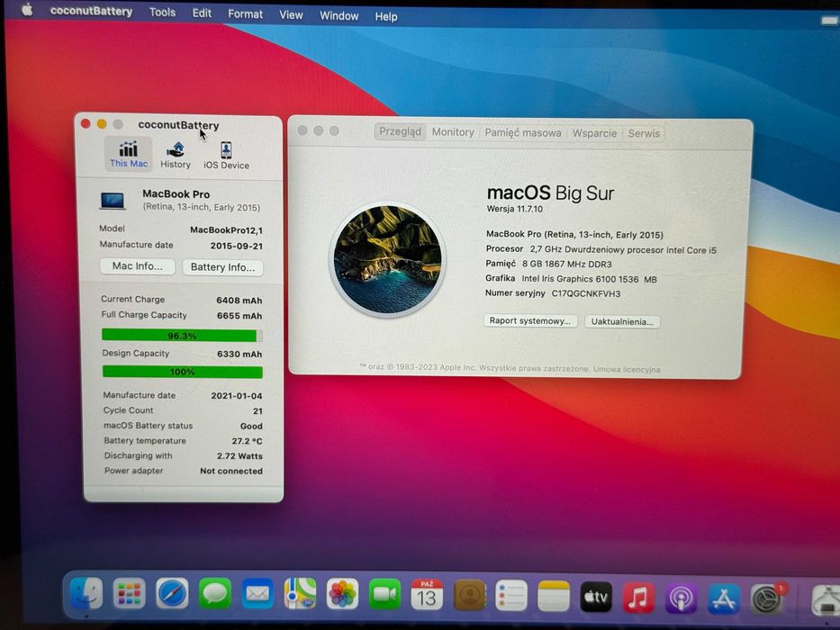This screenshot has height=630, width=840.
Task: Click the Mac Info... button
Action: [x=137, y=266]
